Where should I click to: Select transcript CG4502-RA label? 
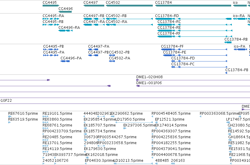(116, 21)
